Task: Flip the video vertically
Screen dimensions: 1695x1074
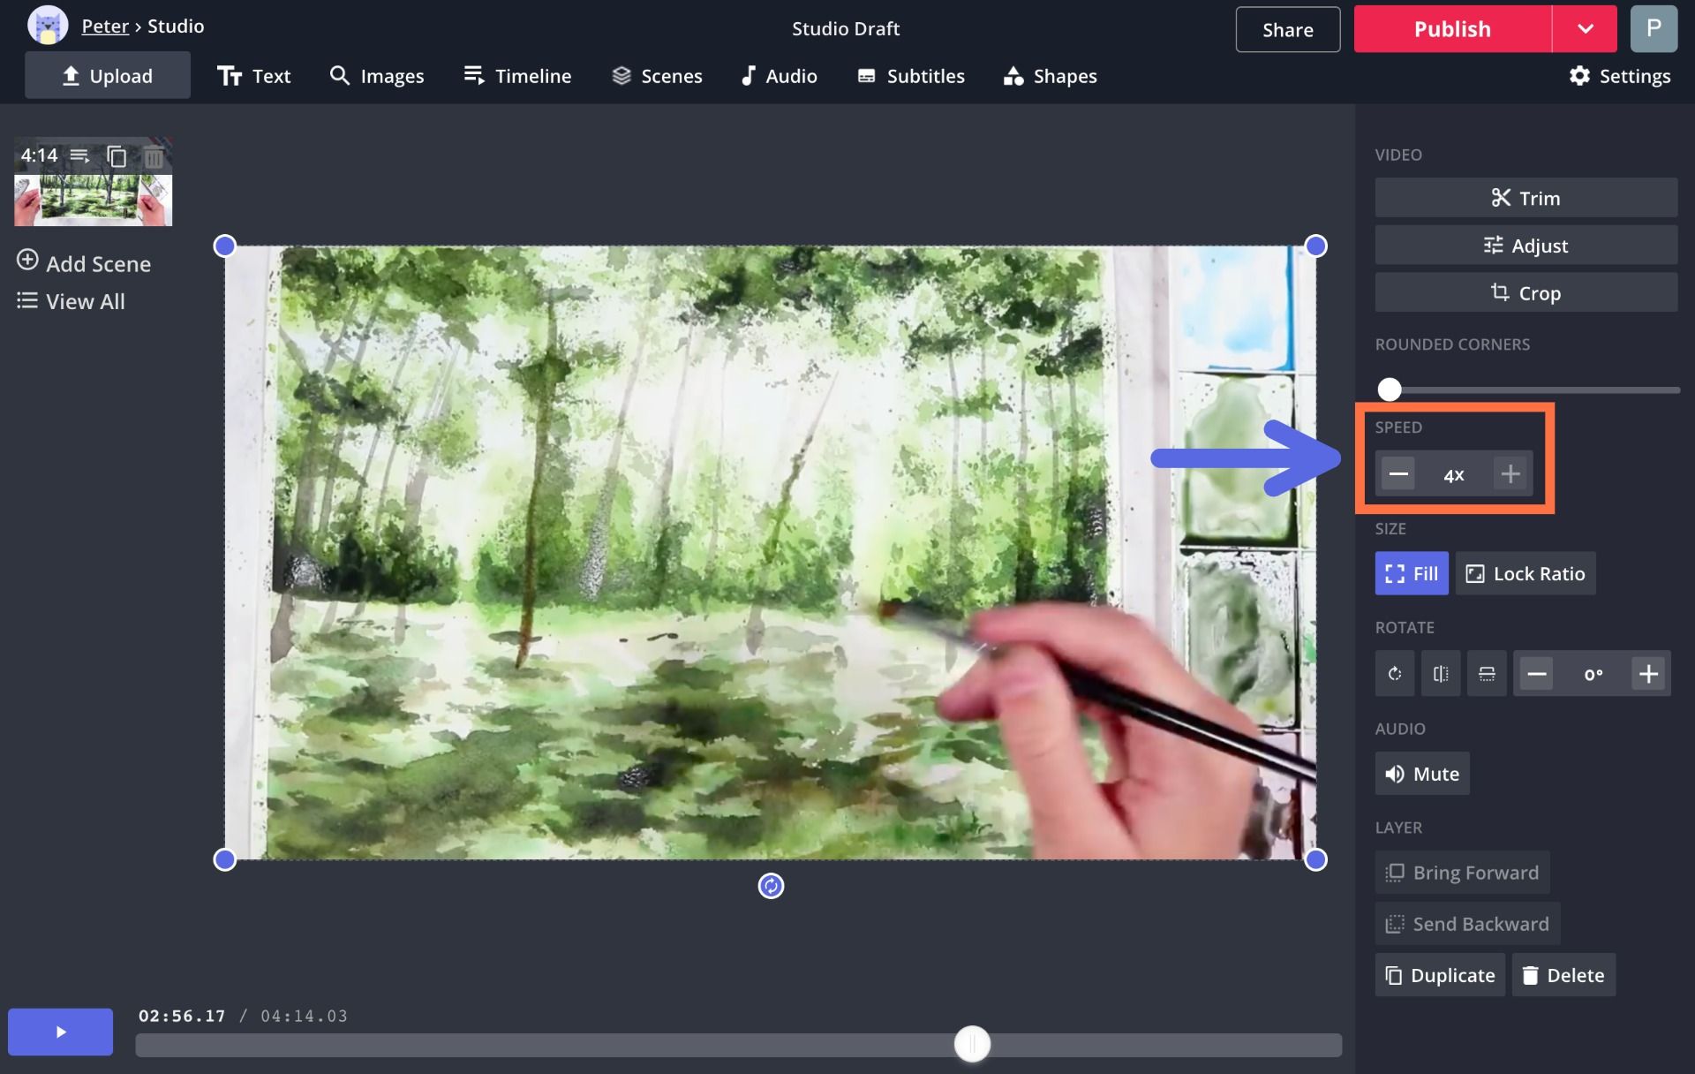Action: (1487, 674)
